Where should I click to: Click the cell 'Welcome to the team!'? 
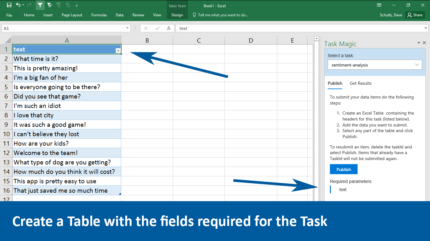click(x=67, y=153)
